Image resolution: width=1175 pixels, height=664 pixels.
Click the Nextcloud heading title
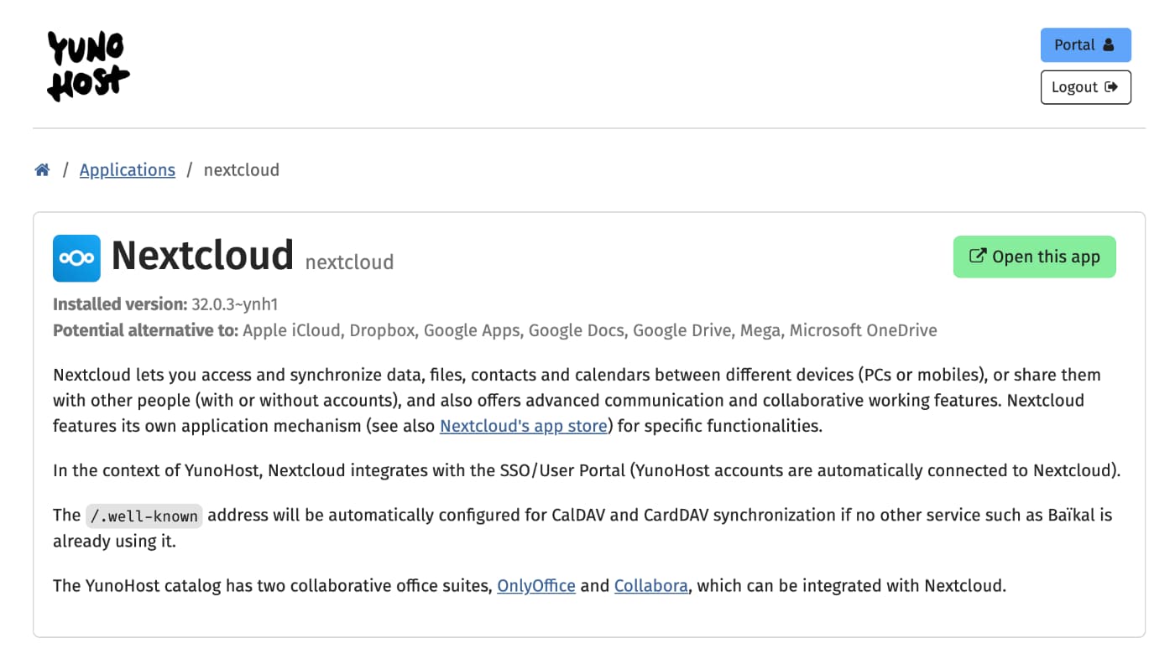tap(202, 256)
